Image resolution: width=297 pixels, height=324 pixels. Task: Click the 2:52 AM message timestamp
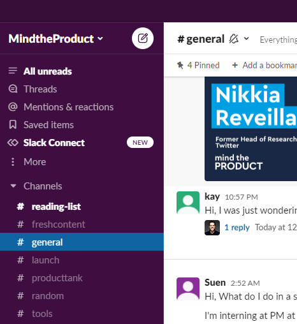(x=245, y=283)
